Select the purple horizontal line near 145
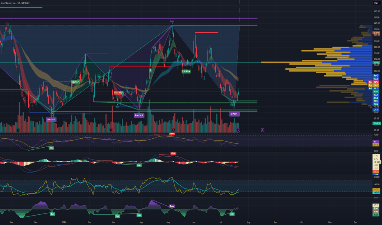The width and height of the screenshot is (382, 225). coord(129,18)
